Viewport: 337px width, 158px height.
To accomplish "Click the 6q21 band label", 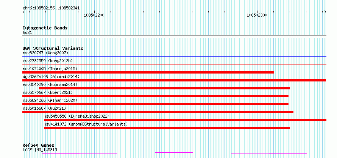I will 27,32.
